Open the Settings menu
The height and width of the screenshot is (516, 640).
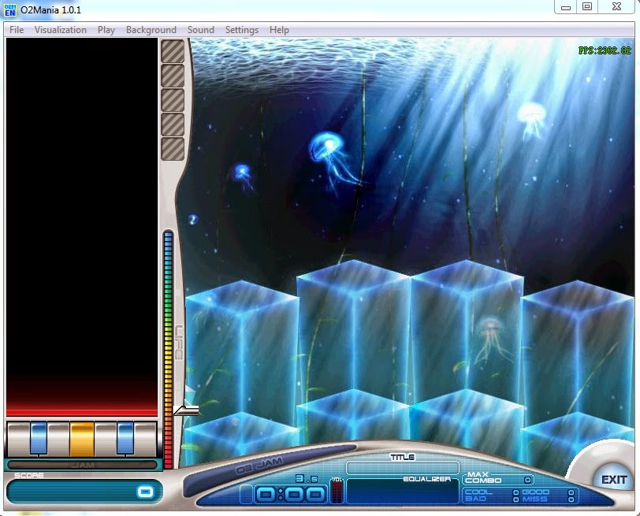pos(241,29)
